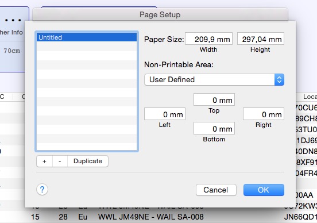The height and width of the screenshot is (223, 317).
Task: Open the three-dots tab in background window
Action: (x=13, y=20)
